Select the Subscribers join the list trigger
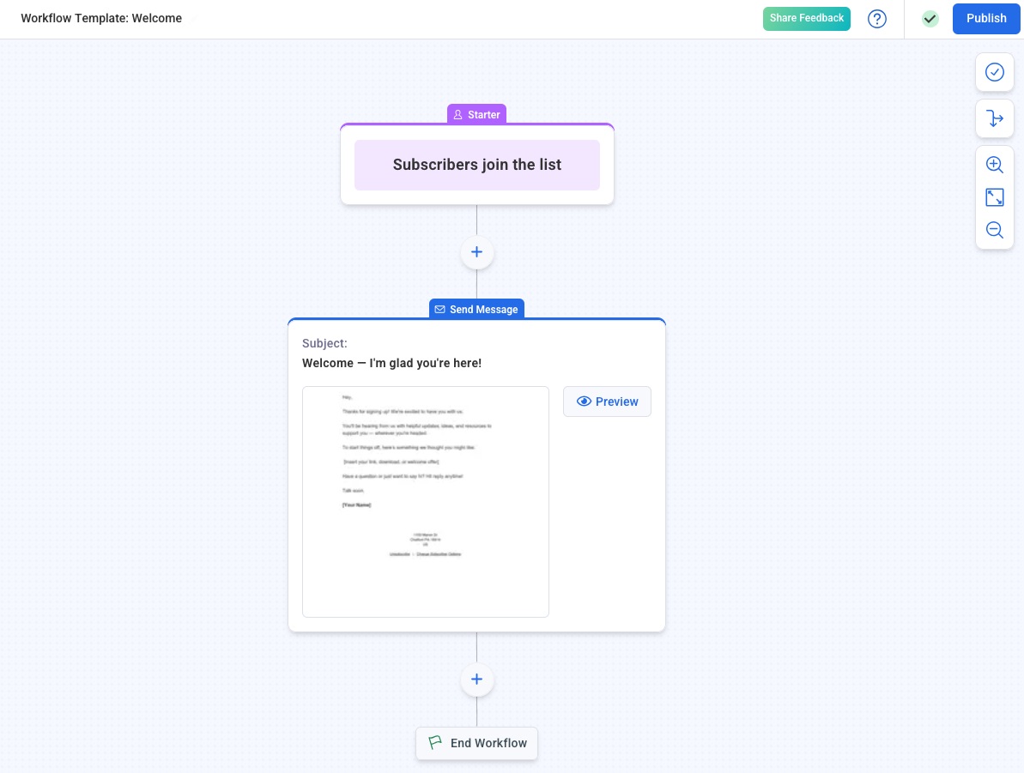This screenshot has height=773, width=1024. coord(476,165)
